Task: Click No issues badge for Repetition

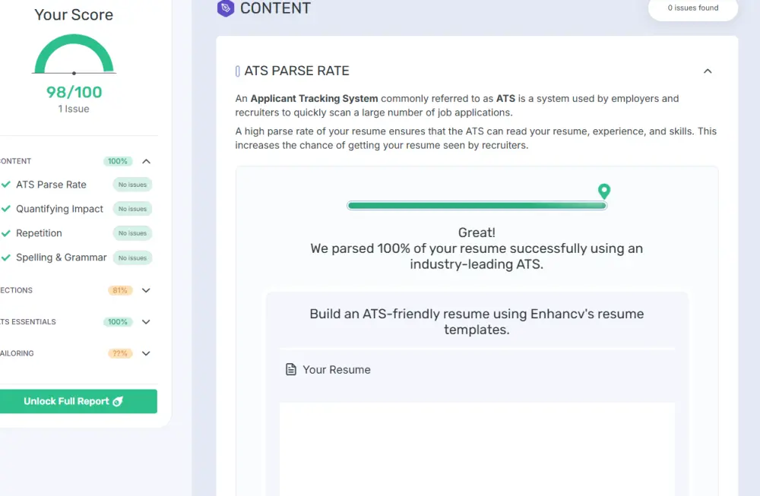Action: tap(132, 233)
